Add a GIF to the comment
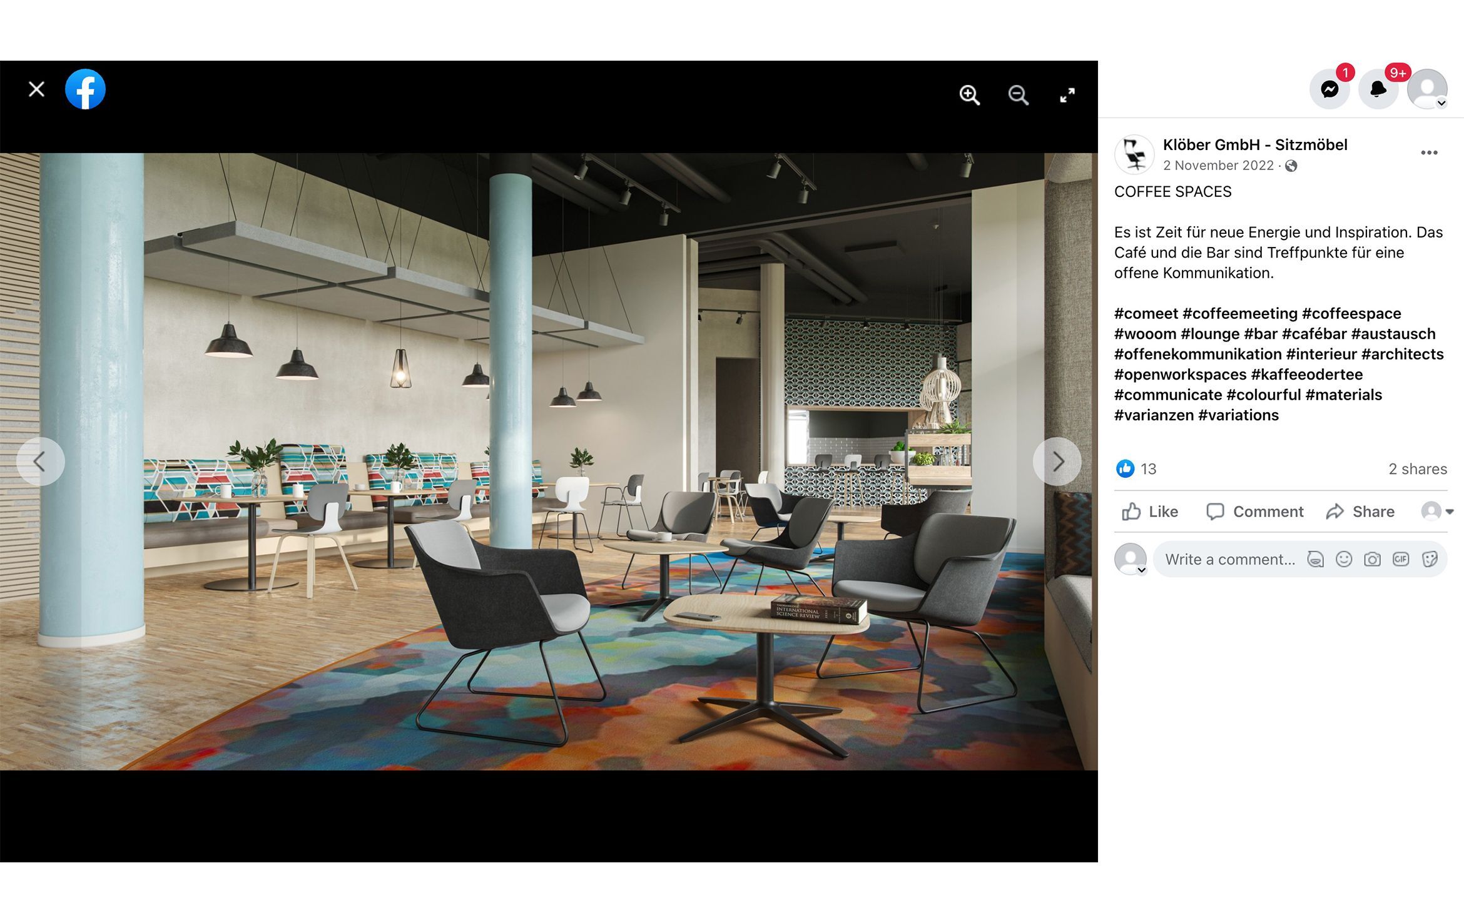The height and width of the screenshot is (923, 1464). (x=1401, y=558)
